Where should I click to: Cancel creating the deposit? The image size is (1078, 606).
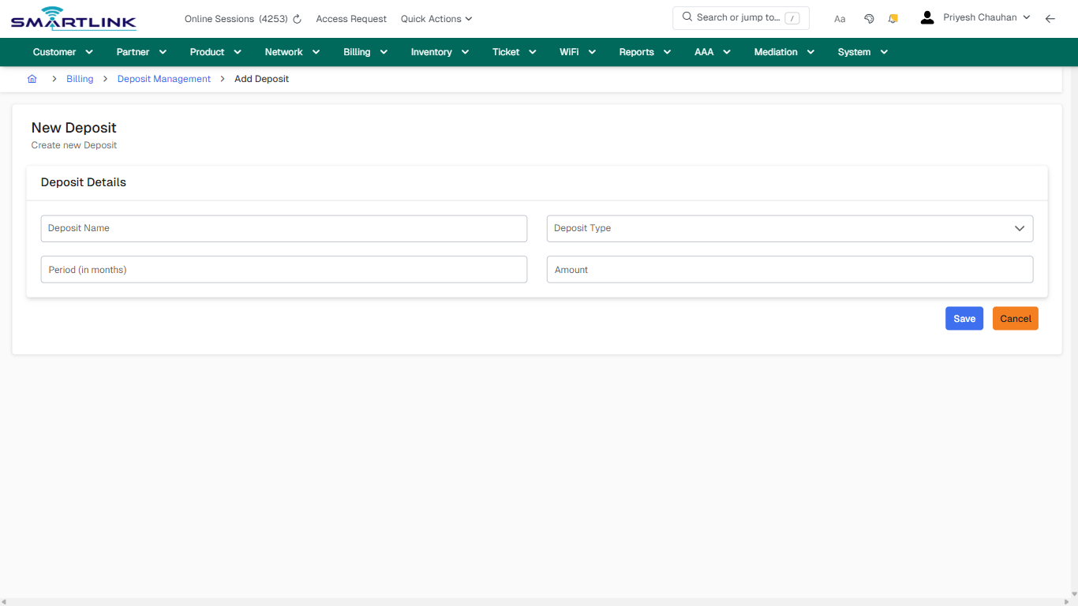click(x=1015, y=318)
